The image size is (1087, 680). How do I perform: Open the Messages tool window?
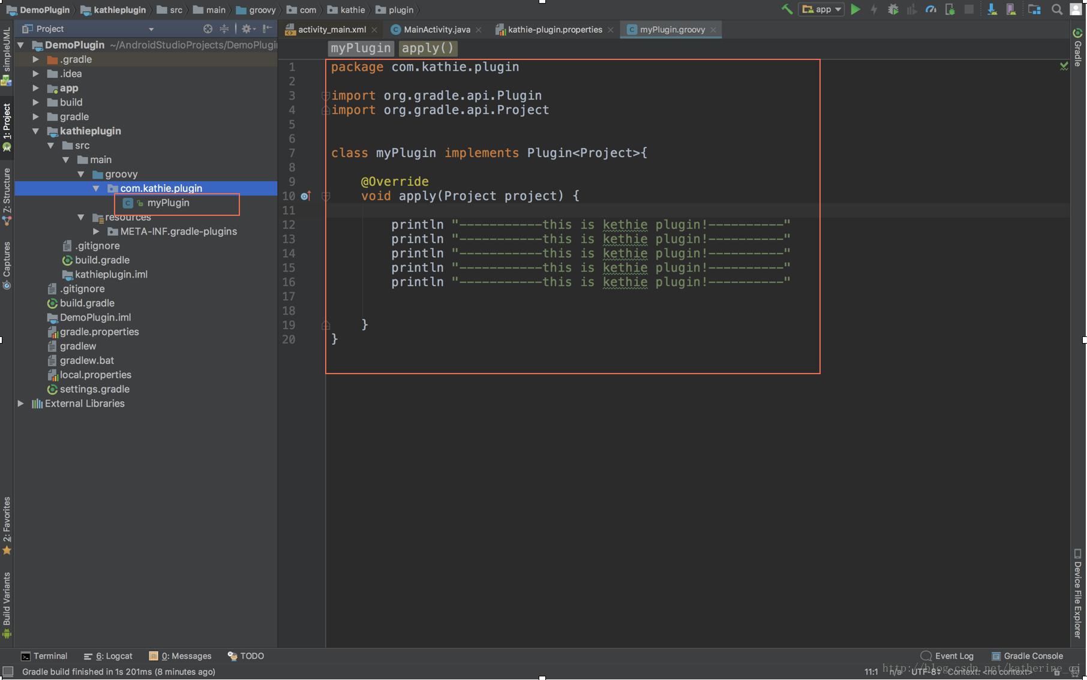(180, 656)
